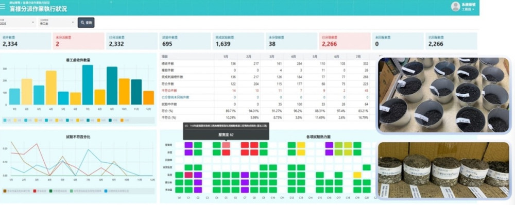This screenshot has height=205, width=515.
Task: Click the lime C17 壓實度 heatmap cell
Action: pos(339,145)
